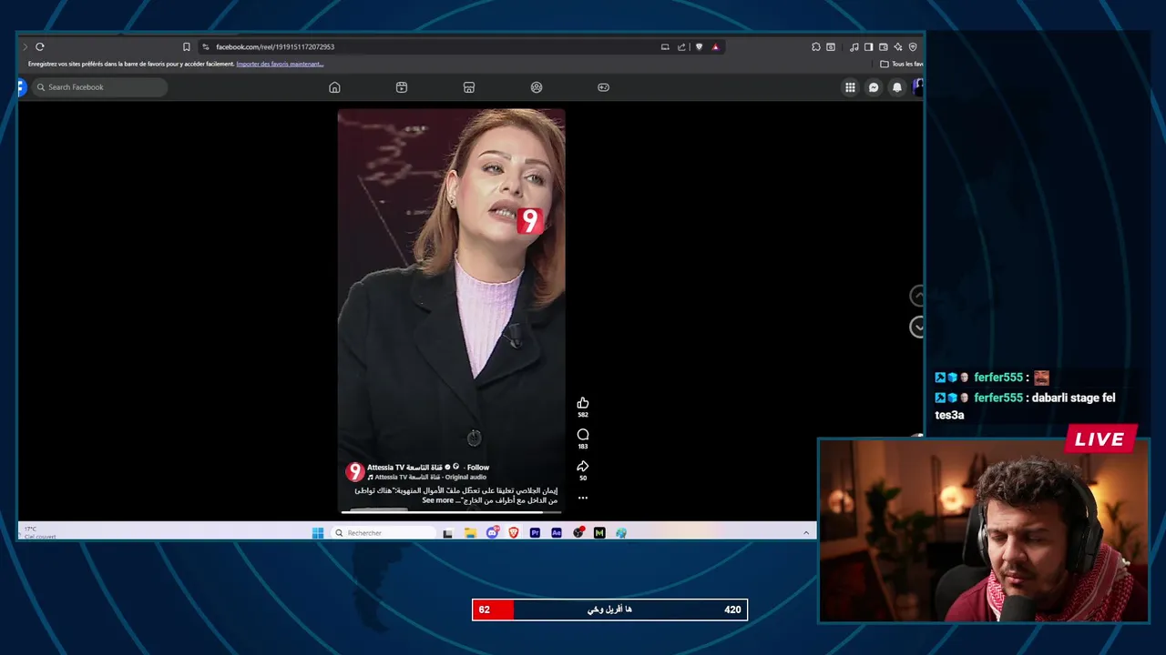Open Adobe After Effects taskbar icon
The height and width of the screenshot is (655, 1166).
[x=557, y=533]
